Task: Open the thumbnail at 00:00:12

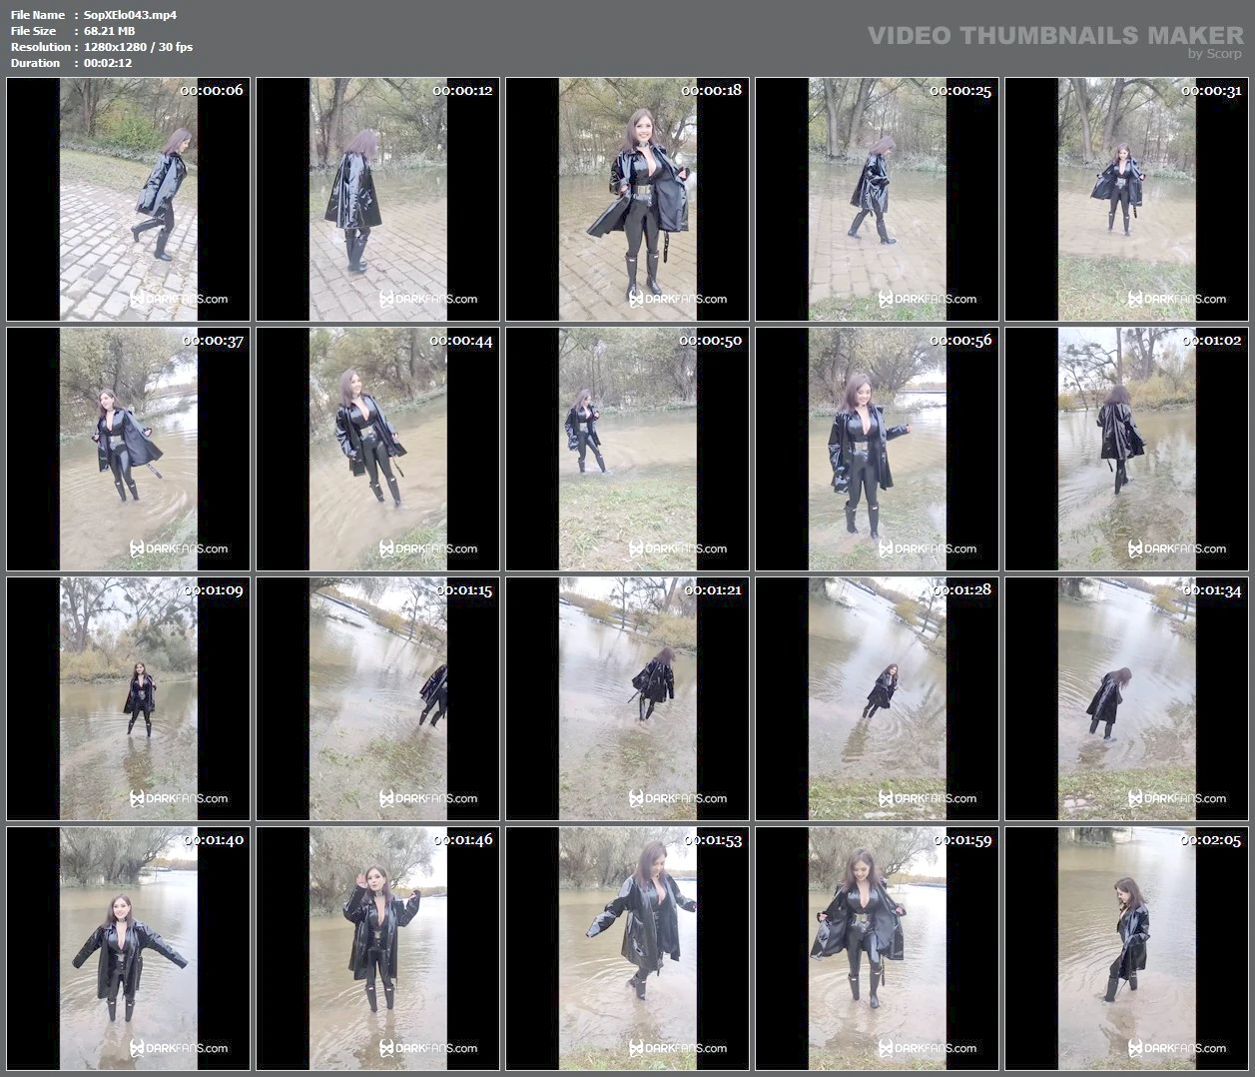Action: pyautogui.click(x=378, y=200)
